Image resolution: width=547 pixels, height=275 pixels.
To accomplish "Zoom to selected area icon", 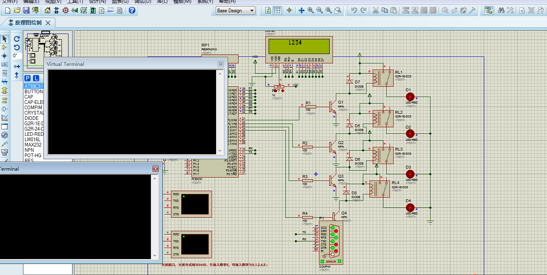I will pyautogui.click(x=337, y=10).
